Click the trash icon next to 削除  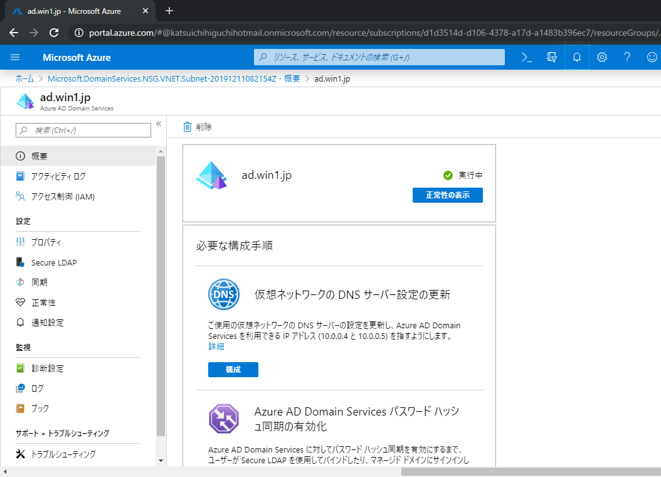click(x=187, y=127)
